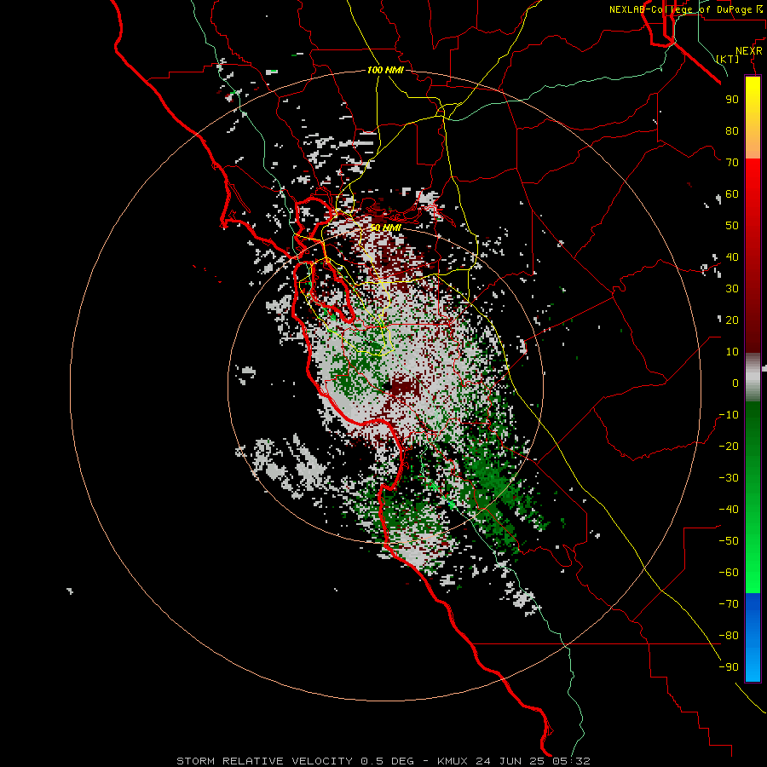Image resolution: width=767 pixels, height=767 pixels.
Task: Click the 50 NMI range ring label
Action: pos(385,228)
